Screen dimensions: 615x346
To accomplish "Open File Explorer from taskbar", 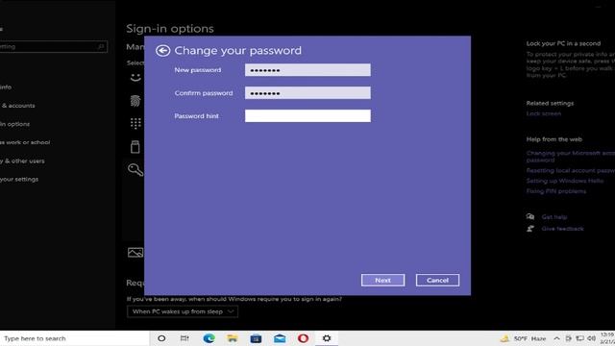I will pyautogui.click(x=233, y=338).
